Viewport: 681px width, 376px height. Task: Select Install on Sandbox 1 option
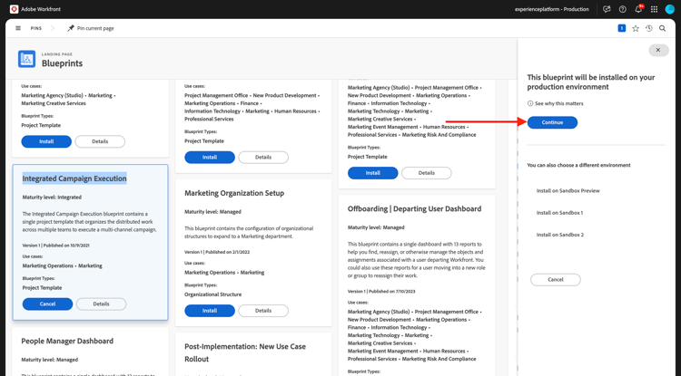tap(559, 213)
